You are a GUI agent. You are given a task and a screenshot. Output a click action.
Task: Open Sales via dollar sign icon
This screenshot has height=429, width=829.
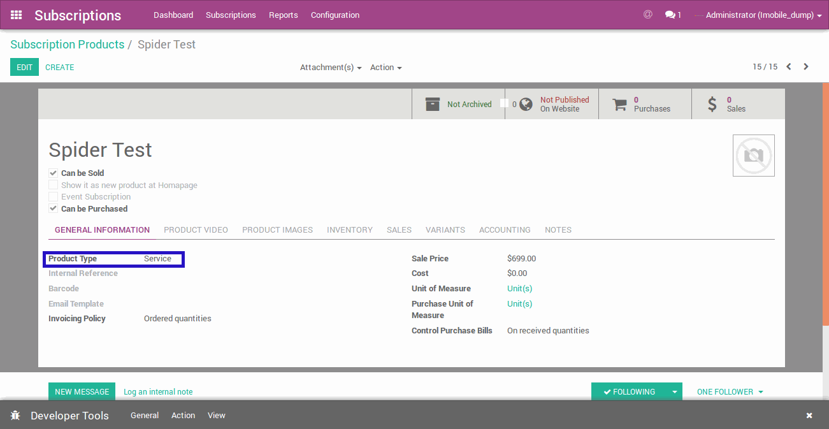coord(712,104)
